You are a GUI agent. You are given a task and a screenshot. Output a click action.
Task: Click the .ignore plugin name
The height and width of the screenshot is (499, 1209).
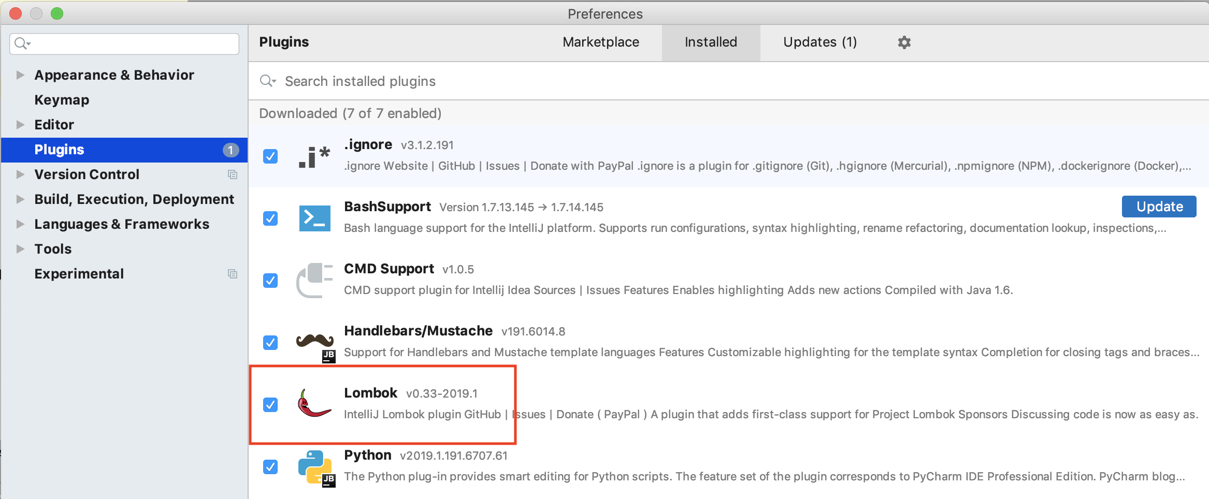(368, 144)
